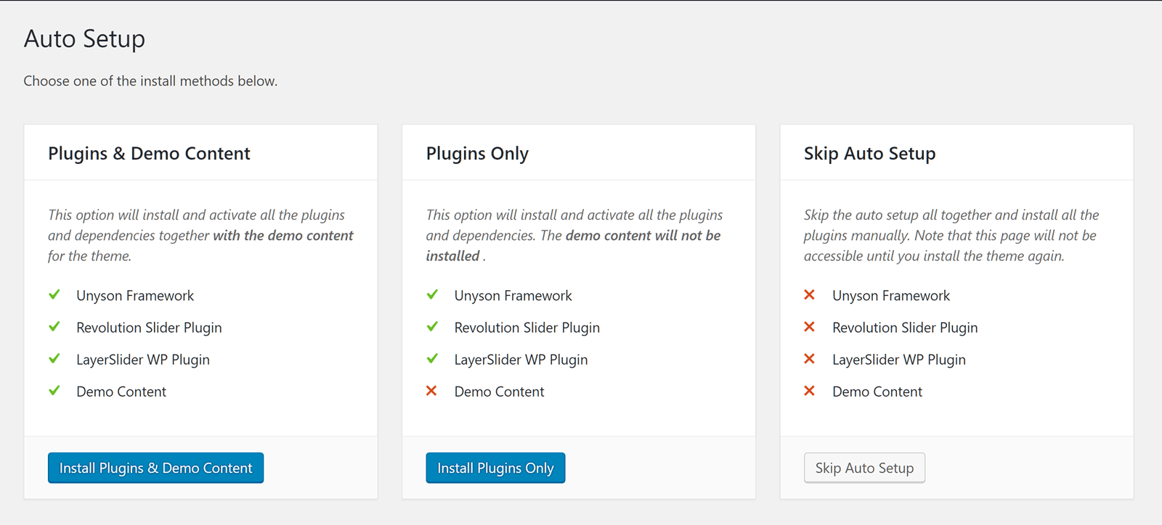Select the Plugins Only card heading
The width and height of the screenshot is (1162, 525).
(x=477, y=154)
